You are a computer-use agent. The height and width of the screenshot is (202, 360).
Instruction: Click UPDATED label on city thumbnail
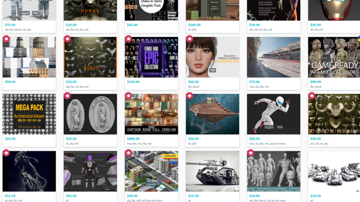[170, 156]
